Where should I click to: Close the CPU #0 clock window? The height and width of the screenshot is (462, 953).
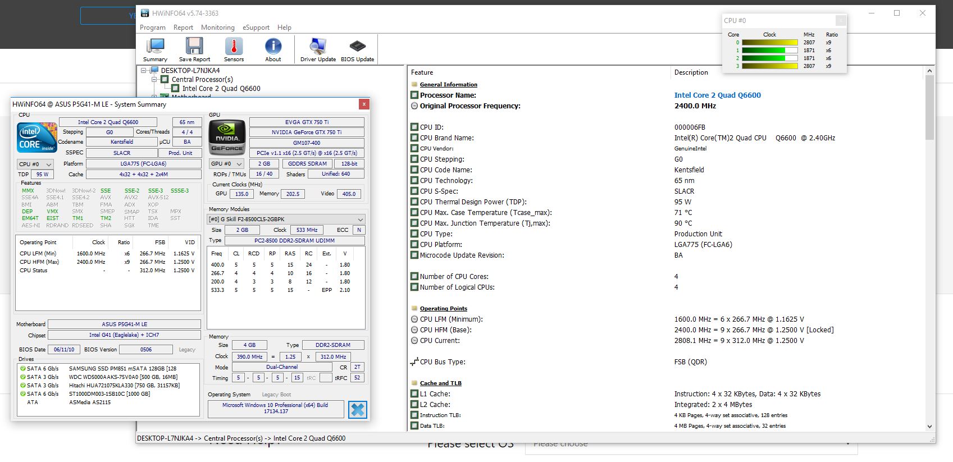841,20
